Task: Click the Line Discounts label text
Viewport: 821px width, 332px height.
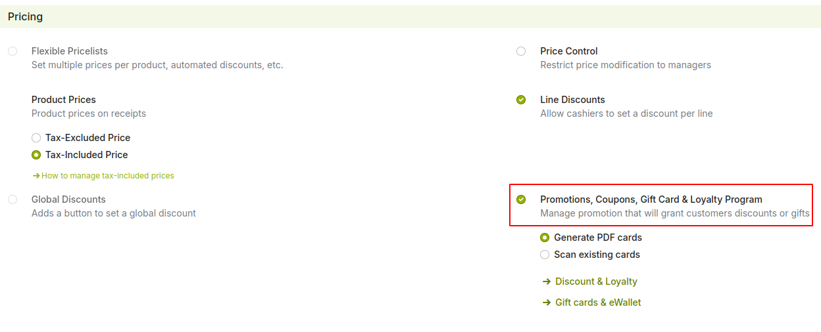Action: point(572,100)
